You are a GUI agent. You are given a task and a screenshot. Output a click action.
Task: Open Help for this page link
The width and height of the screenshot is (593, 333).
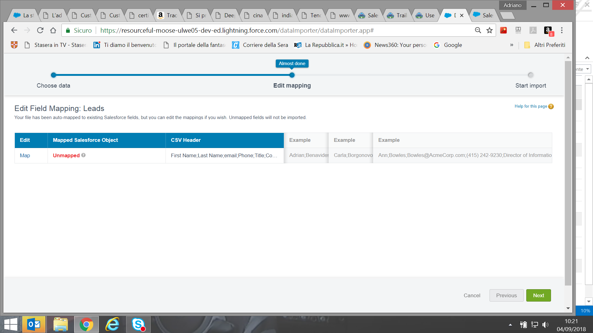click(x=531, y=106)
